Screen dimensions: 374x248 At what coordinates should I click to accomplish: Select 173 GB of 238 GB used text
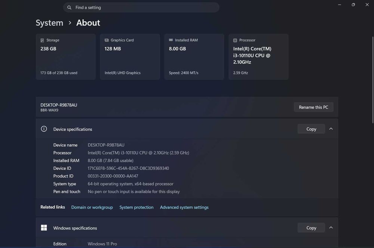pyautogui.click(x=59, y=73)
